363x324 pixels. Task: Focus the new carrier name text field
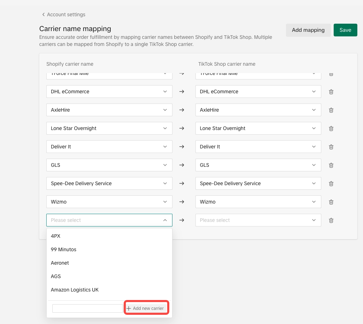[x=87, y=308]
